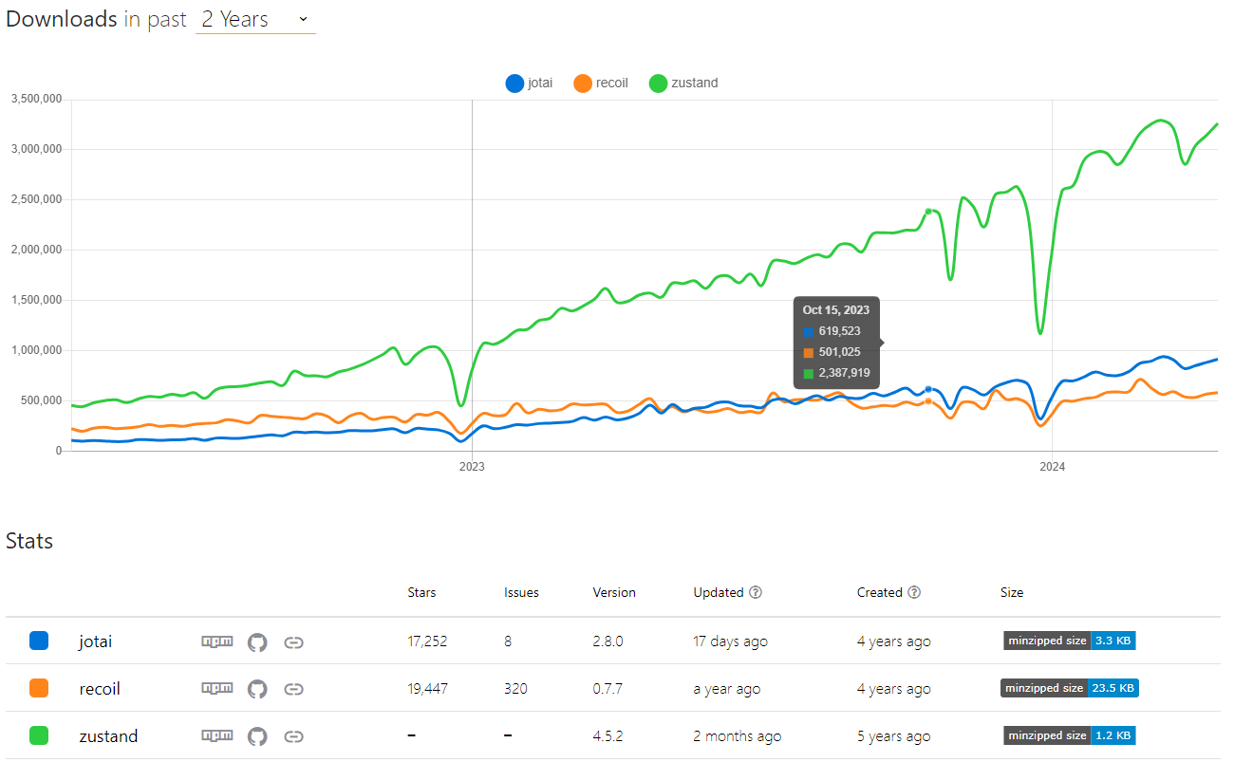Open jotai homepage link icon
1234x762 pixels.
(x=294, y=641)
